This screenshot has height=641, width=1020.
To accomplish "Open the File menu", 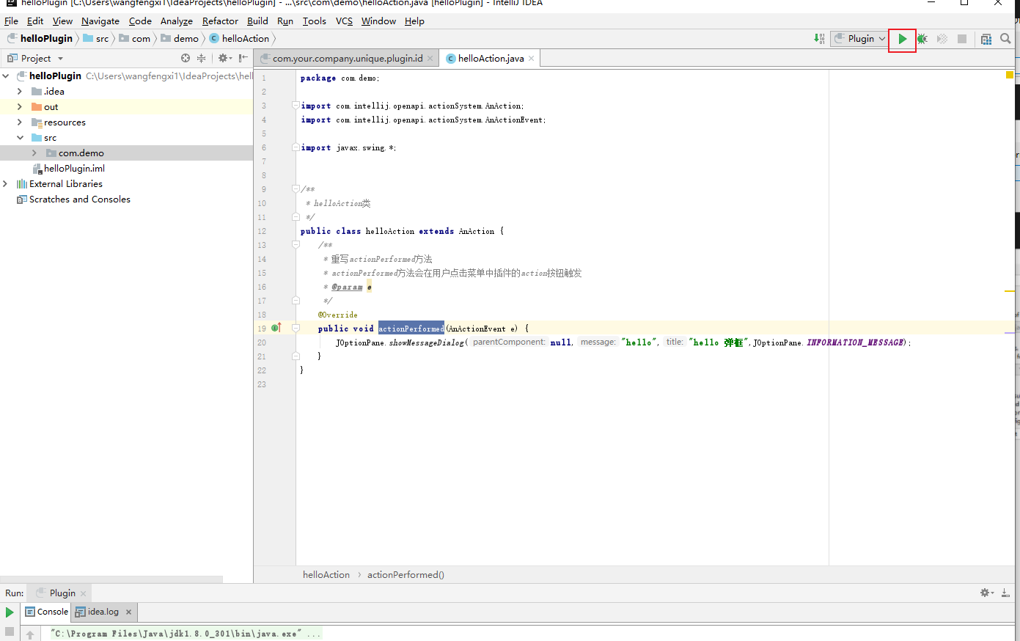I will coord(11,21).
